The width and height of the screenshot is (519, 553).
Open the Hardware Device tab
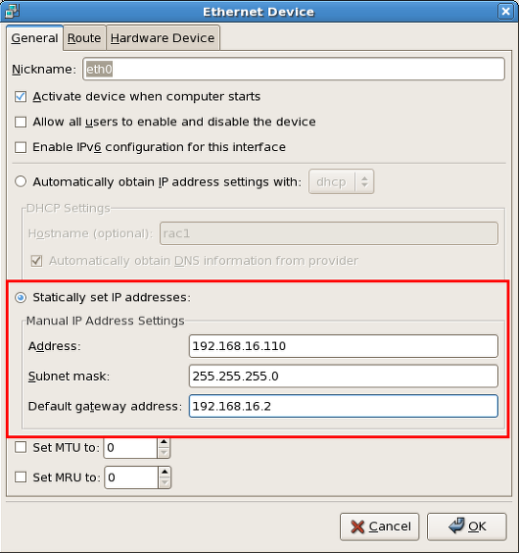[x=163, y=38]
